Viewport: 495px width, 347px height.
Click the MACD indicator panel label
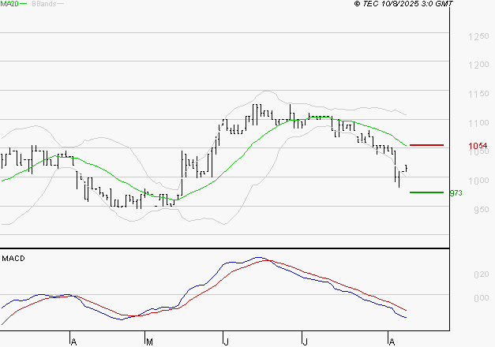point(13,259)
